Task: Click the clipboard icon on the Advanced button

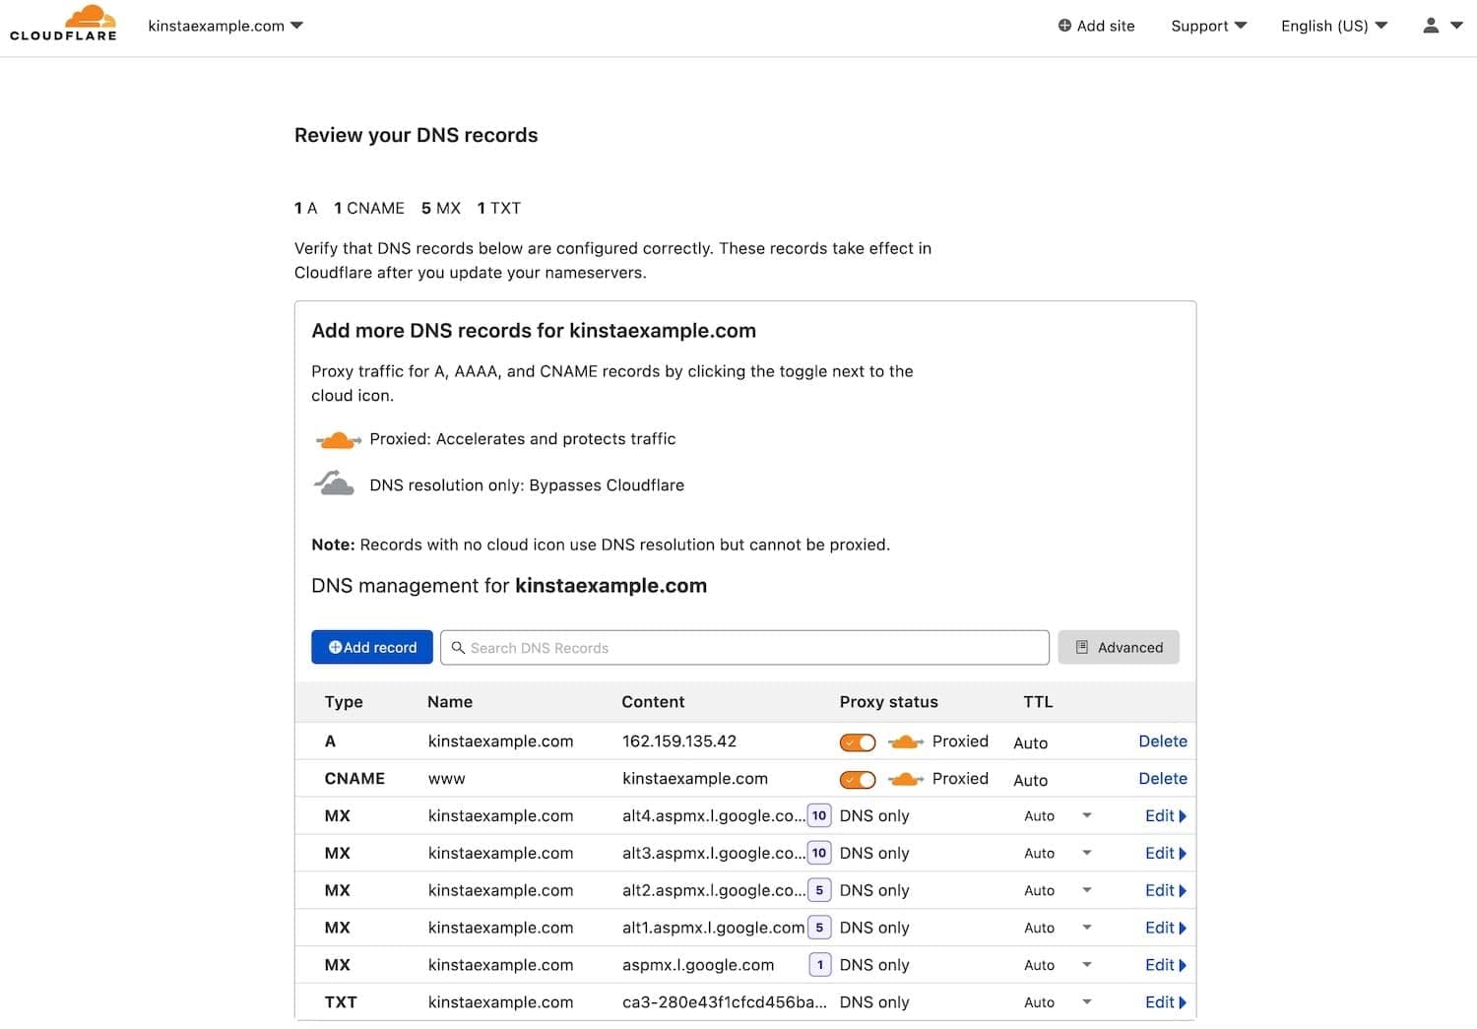Action: point(1083,647)
